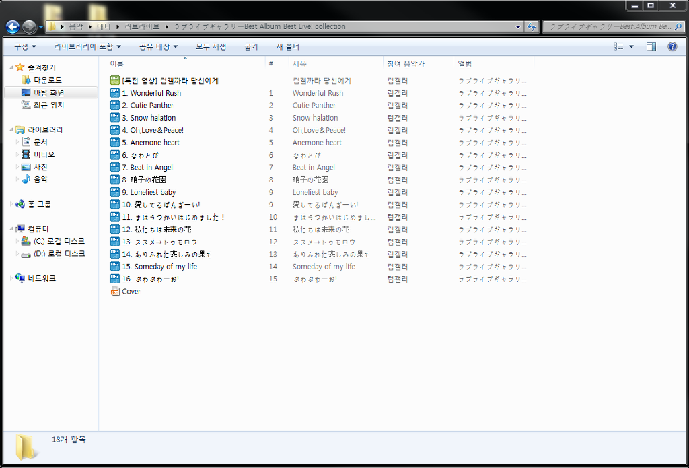Click the 비디오 film icon
The height and width of the screenshot is (468, 689).
point(26,154)
